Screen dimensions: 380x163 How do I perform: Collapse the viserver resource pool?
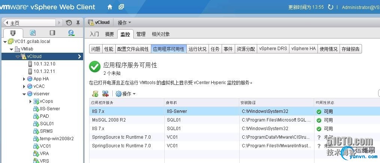[24, 94]
